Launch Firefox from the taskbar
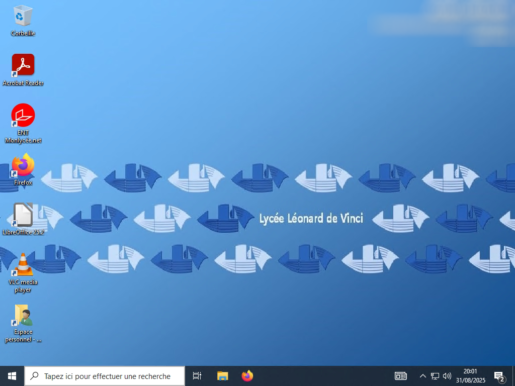The width and height of the screenshot is (515, 386). (247, 376)
